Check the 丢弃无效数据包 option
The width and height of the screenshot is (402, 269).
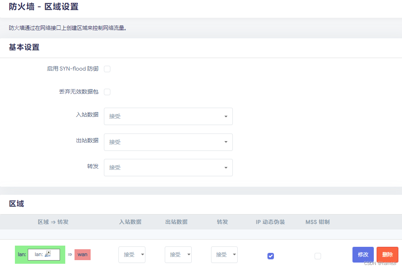point(107,92)
